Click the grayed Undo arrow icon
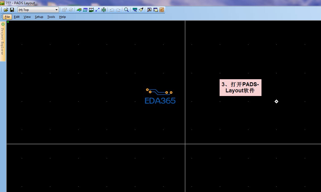 (112, 10)
